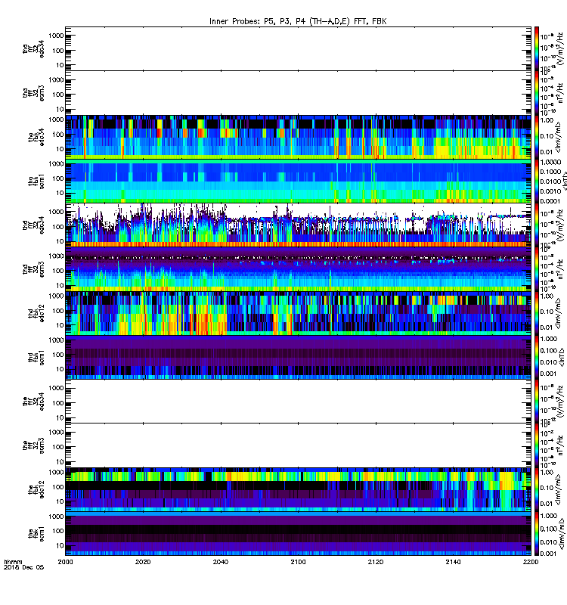Select the '2200' time axis label
The image size is (567, 605).
531,562
